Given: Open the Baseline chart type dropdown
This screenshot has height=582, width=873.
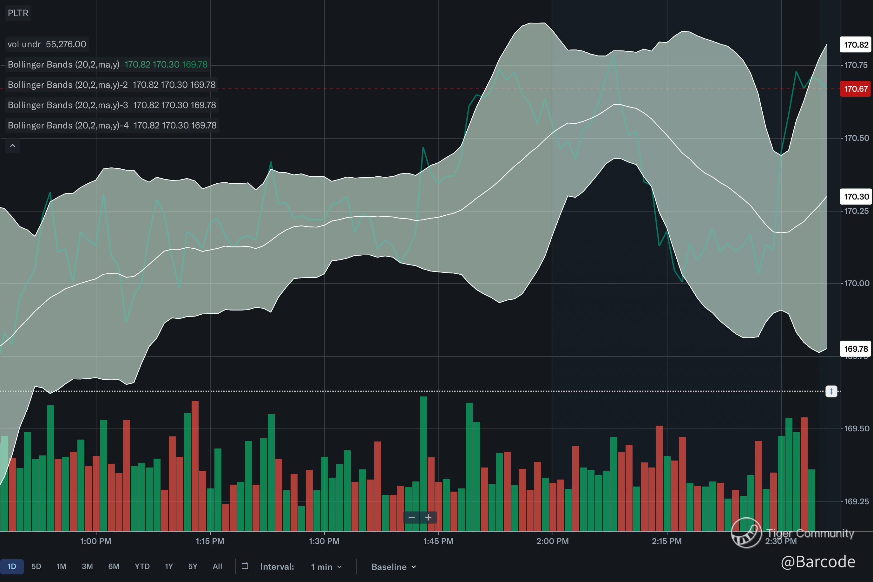Looking at the screenshot, I should [393, 567].
